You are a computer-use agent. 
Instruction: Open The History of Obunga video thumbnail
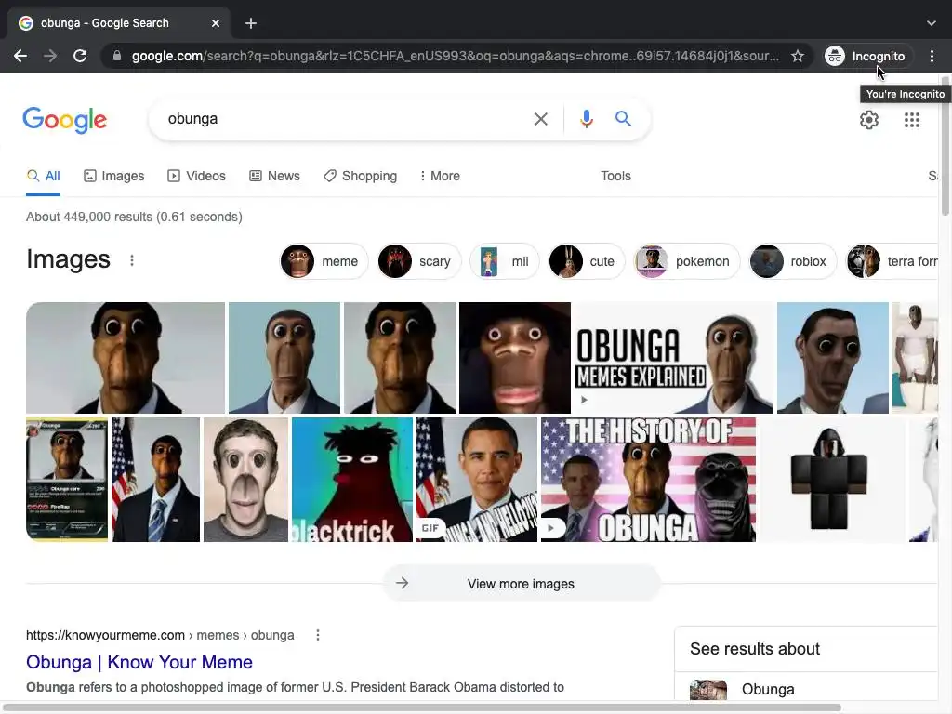click(x=648, y=480)
